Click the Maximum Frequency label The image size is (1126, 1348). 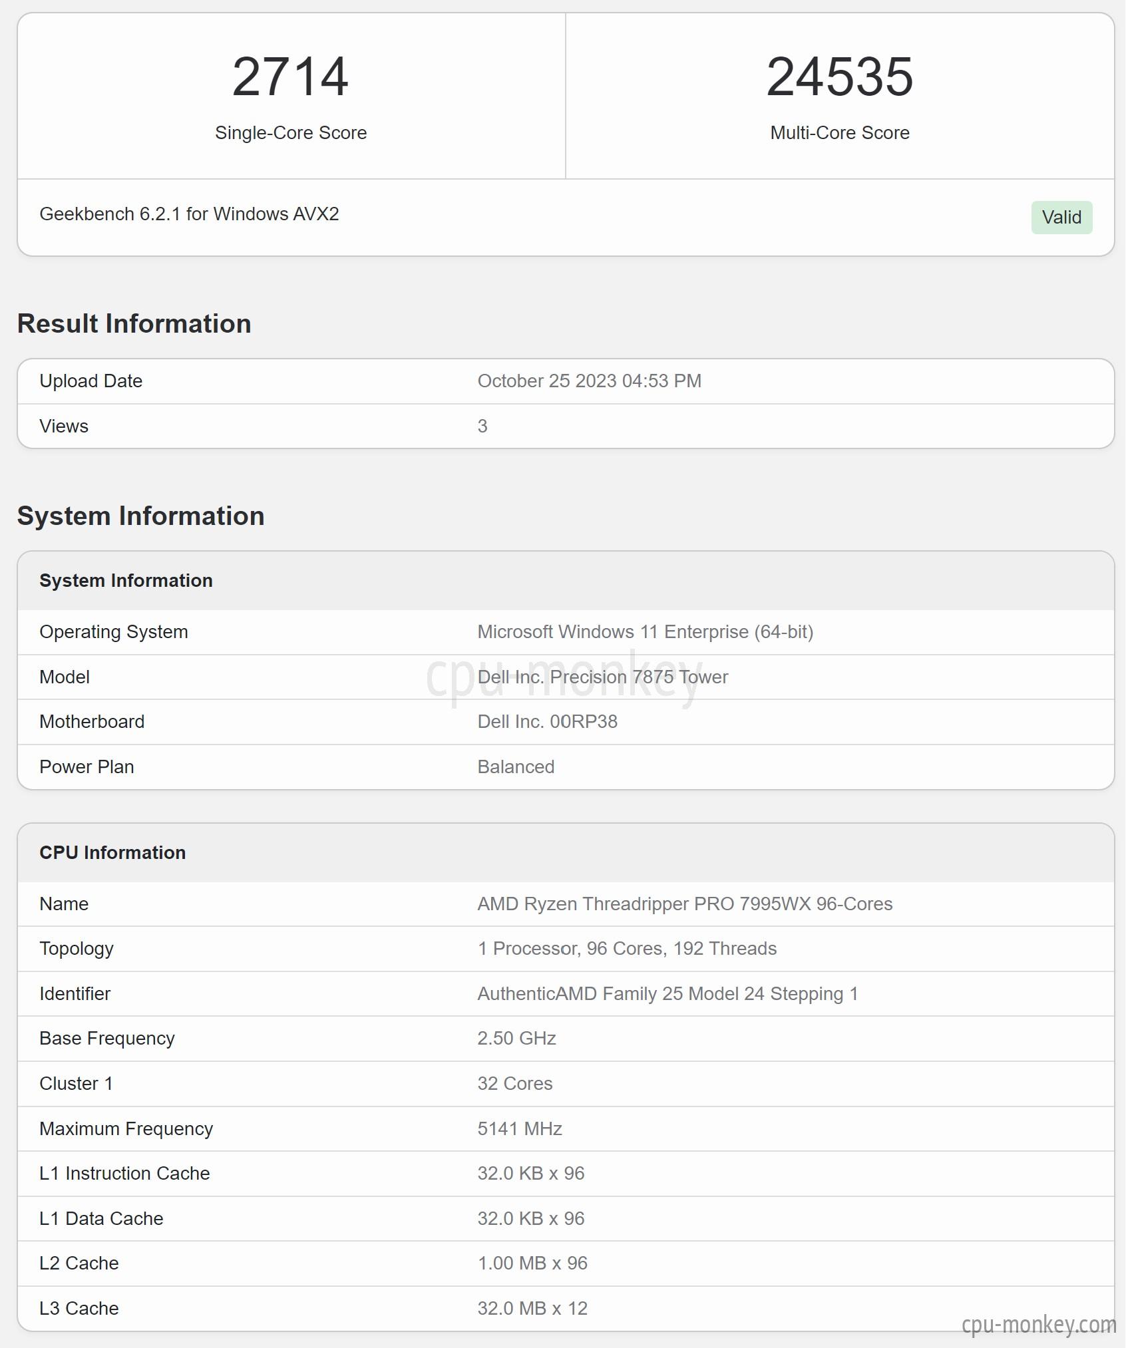pyautogui.click(x=126, y=1129)
